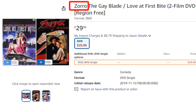Select first thumbnail showing both DVD covers
The height and width of the screenshot is (105, 196).
pos(26,96)
